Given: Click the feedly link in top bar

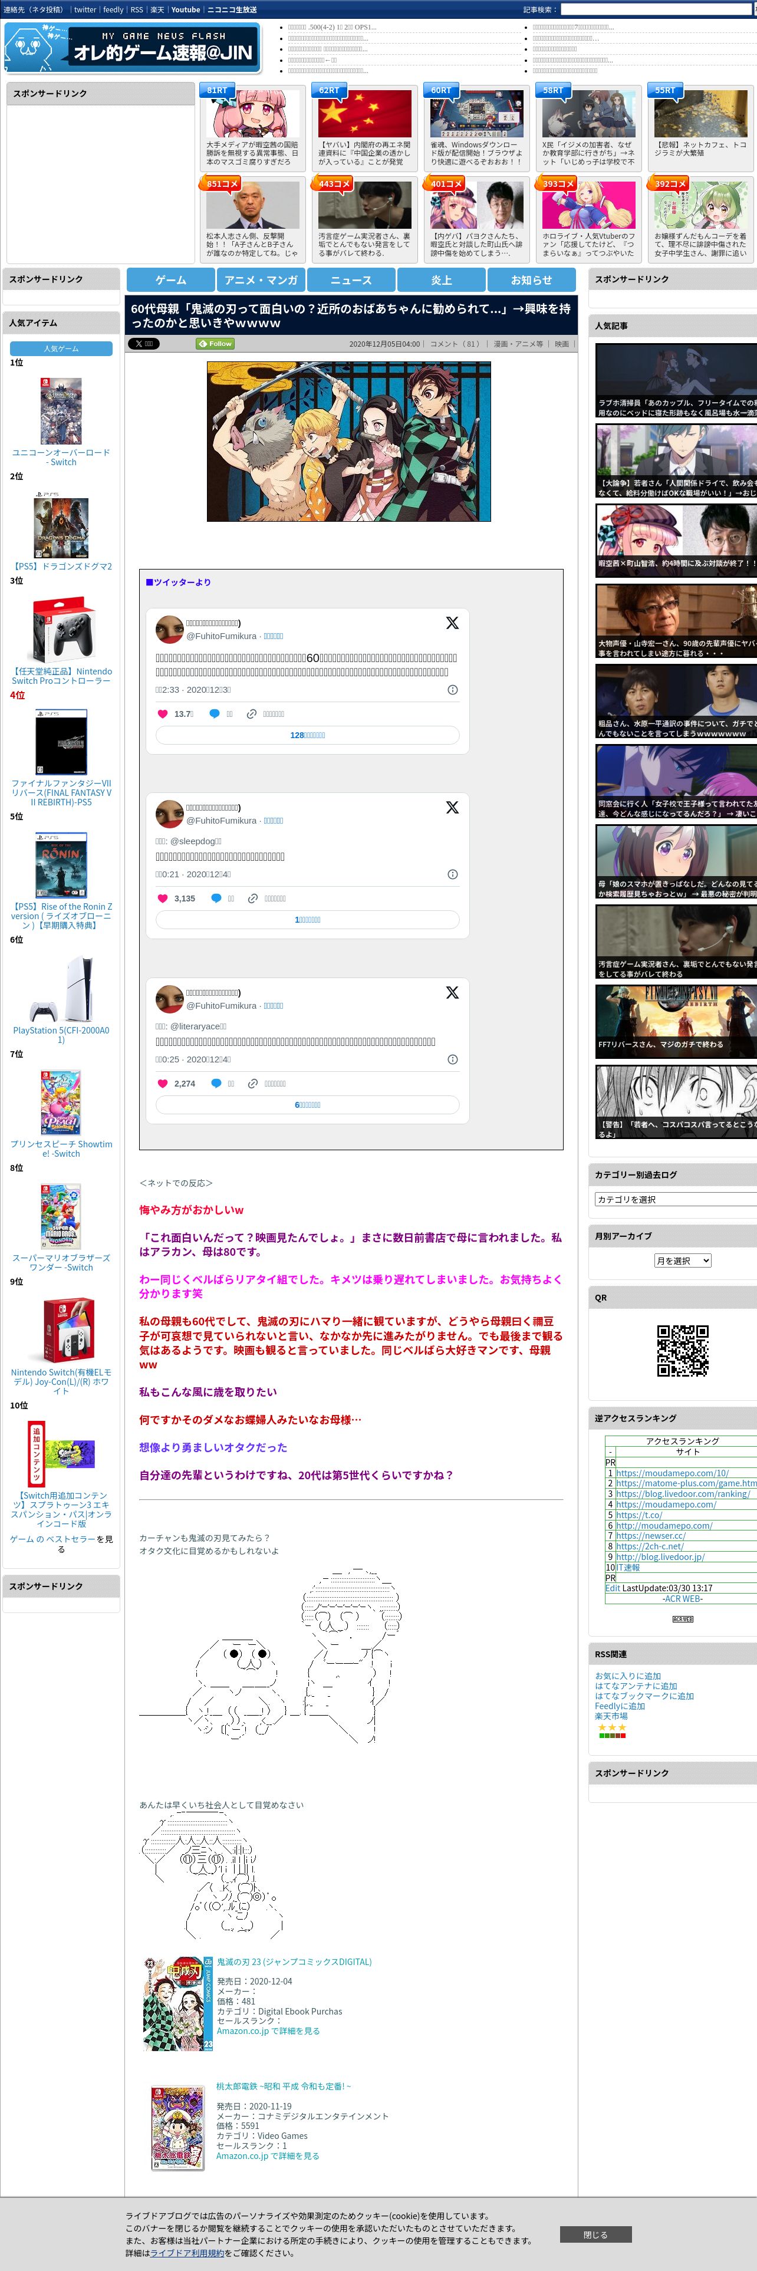Looking at the screenshot, I should click(x=113, y=9).
